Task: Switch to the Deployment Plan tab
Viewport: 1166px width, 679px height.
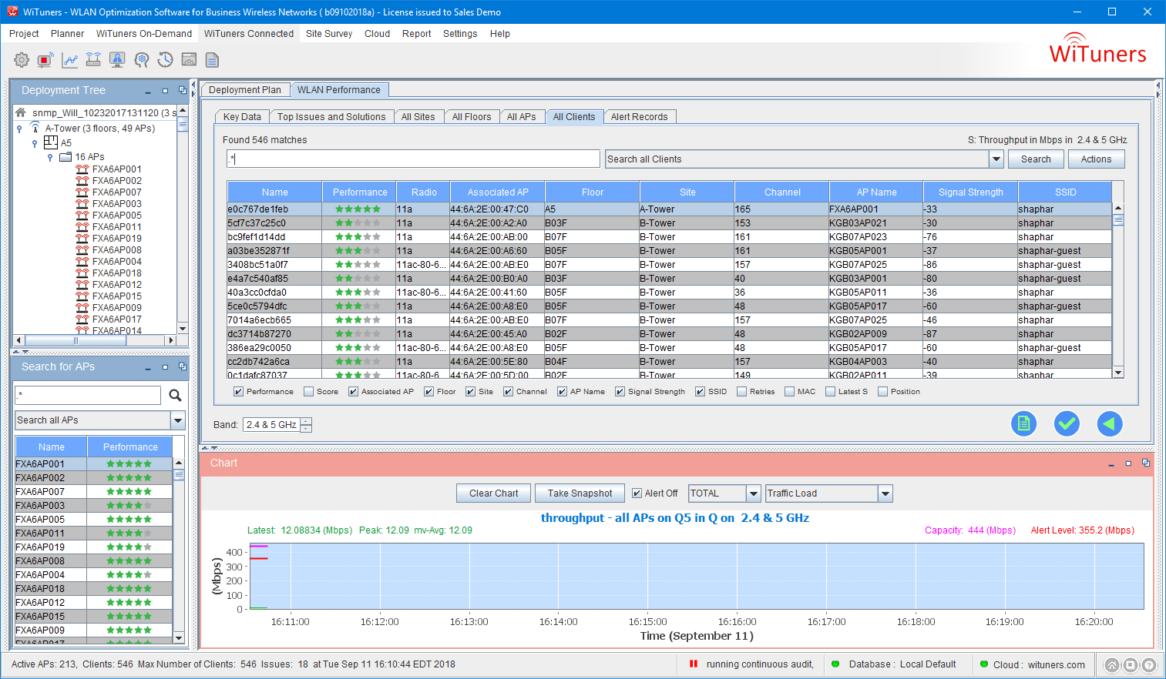Action: (x=245, y=90)
